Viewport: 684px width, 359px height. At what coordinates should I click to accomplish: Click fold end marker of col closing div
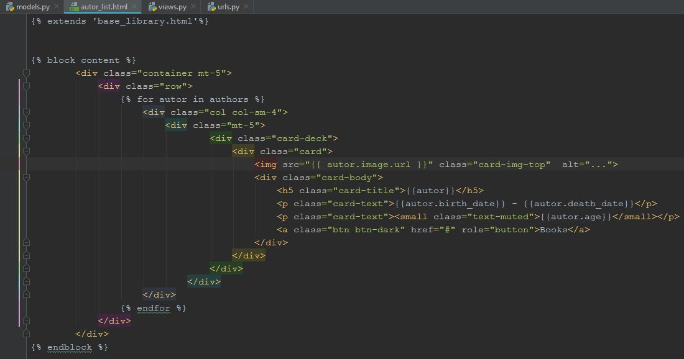coord(26,294)
